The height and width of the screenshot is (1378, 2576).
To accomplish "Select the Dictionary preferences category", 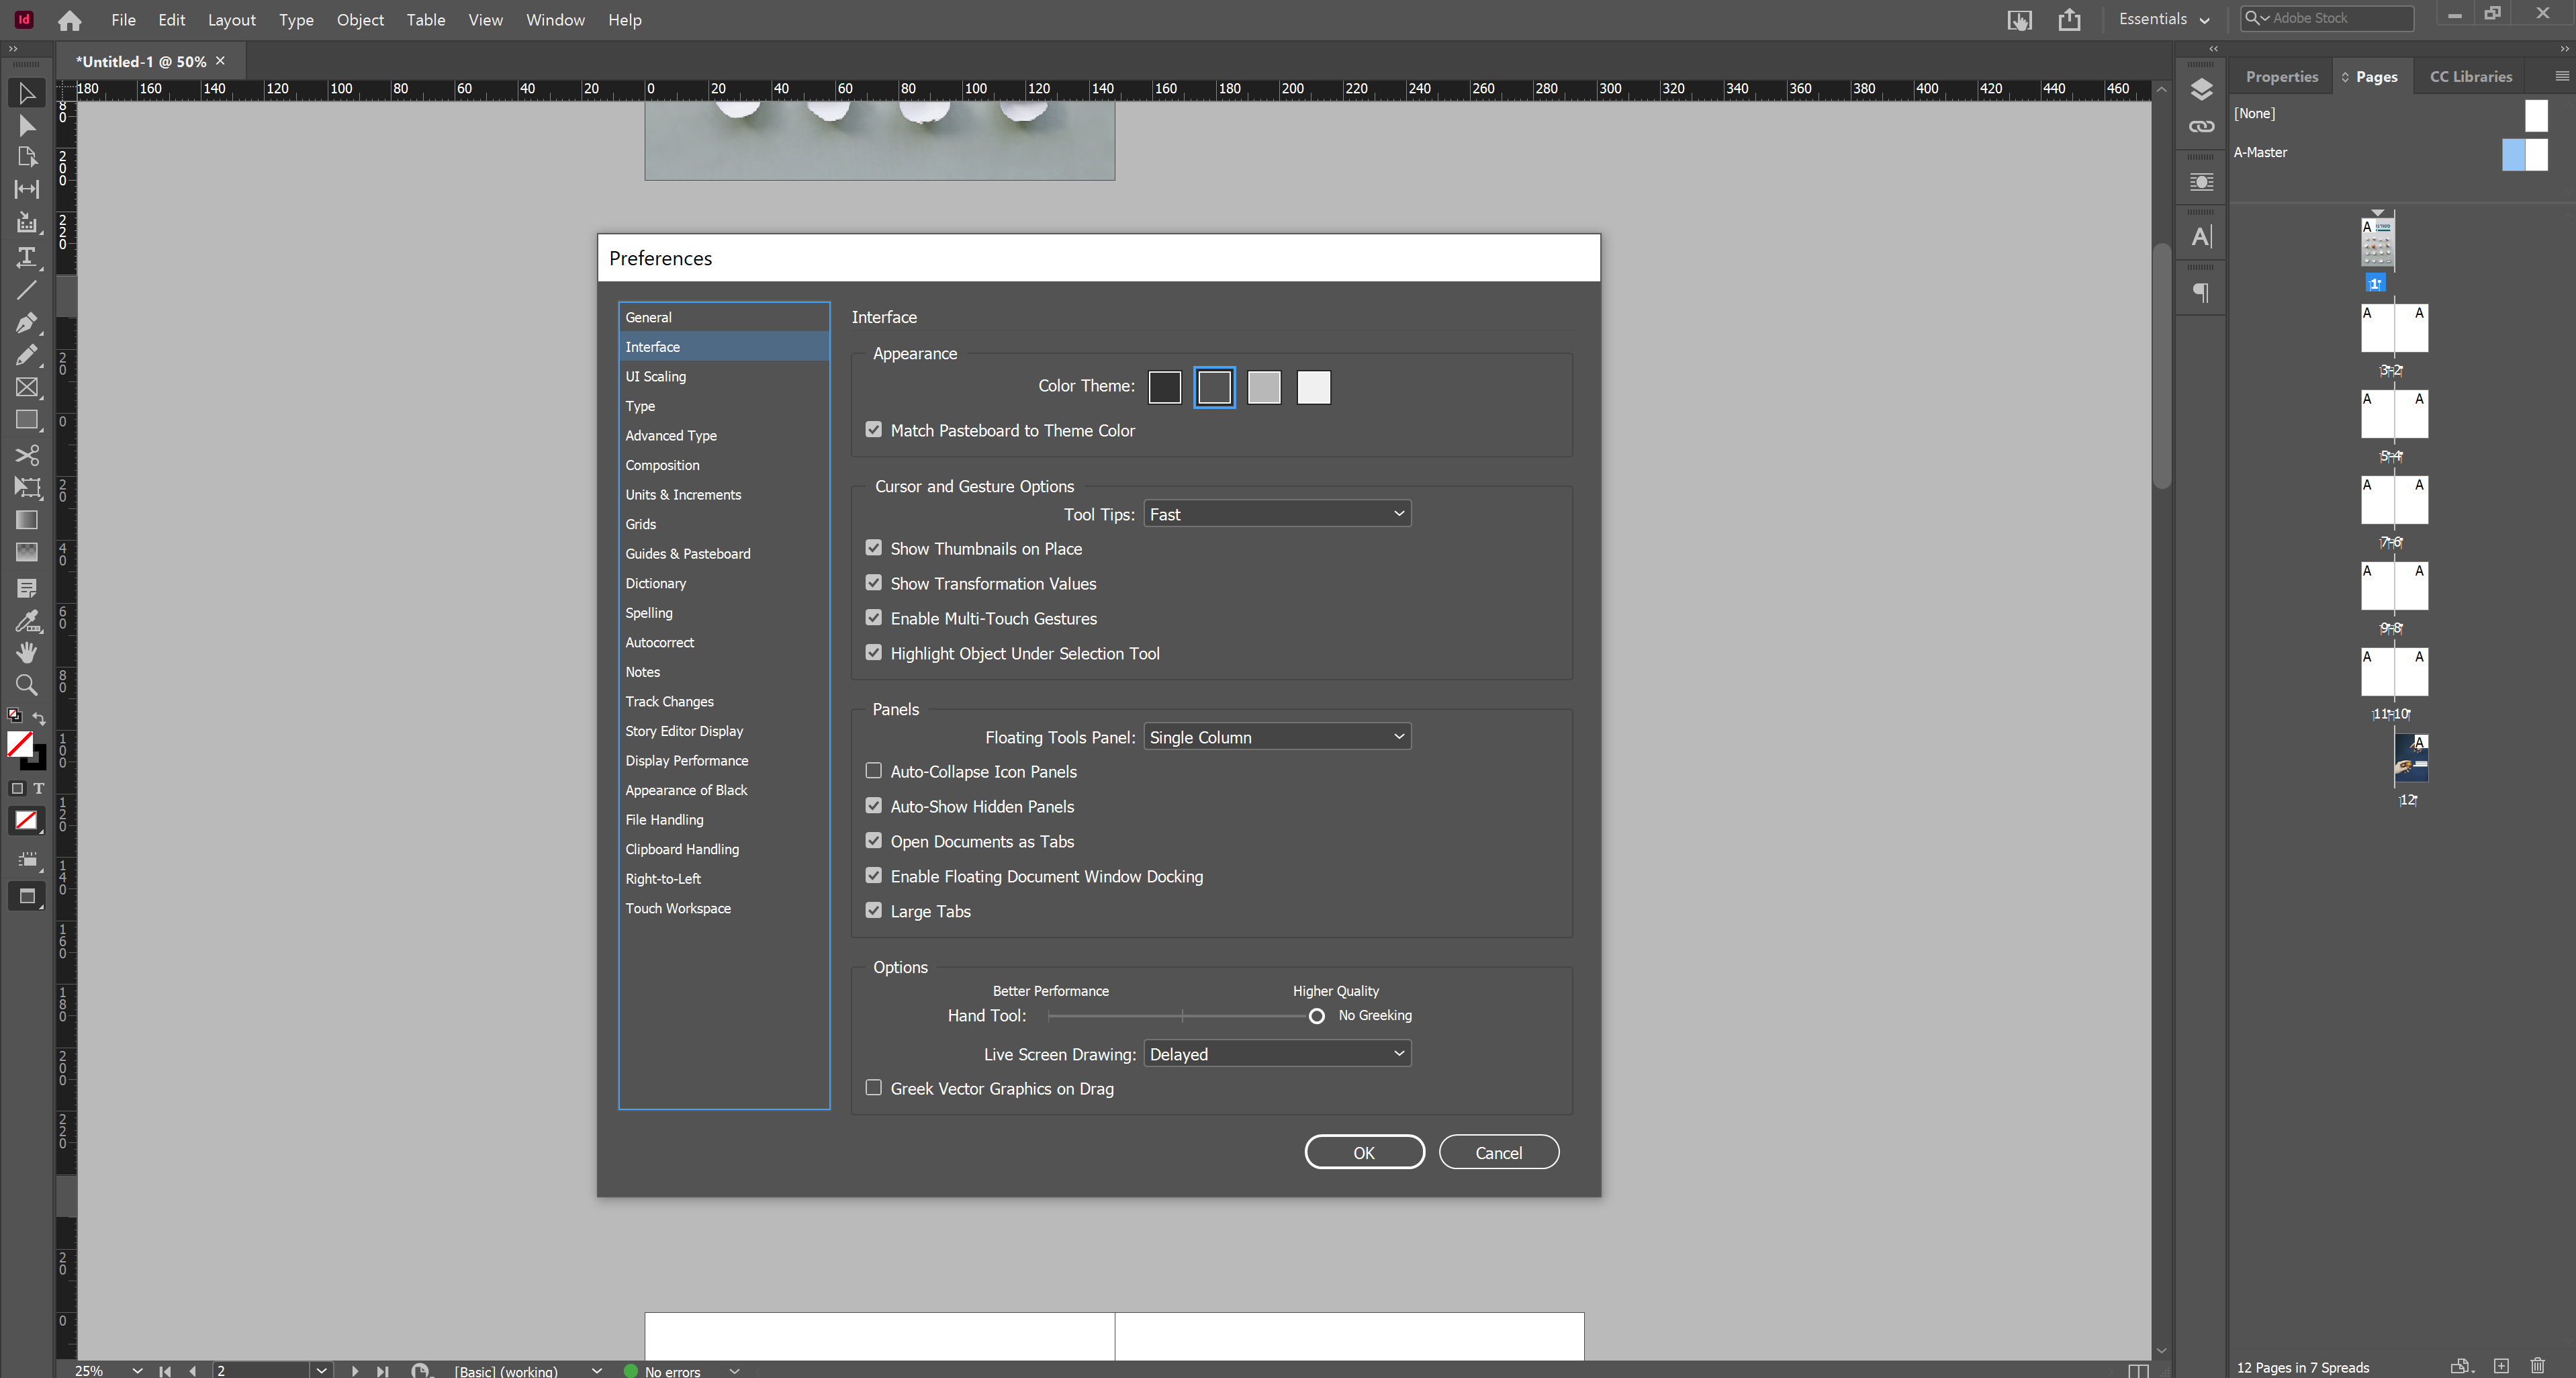I will (x=655, y=583).
